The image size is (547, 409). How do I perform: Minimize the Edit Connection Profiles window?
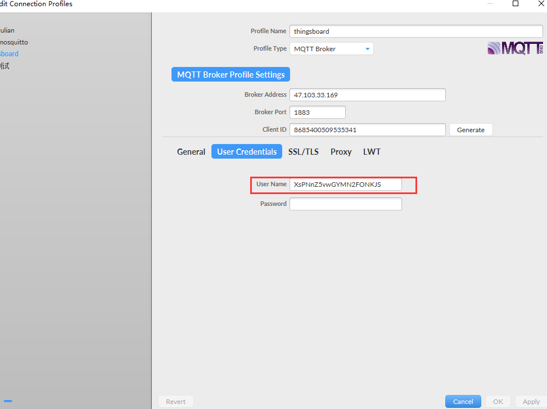pyautogui.click(x=490, y=3)
